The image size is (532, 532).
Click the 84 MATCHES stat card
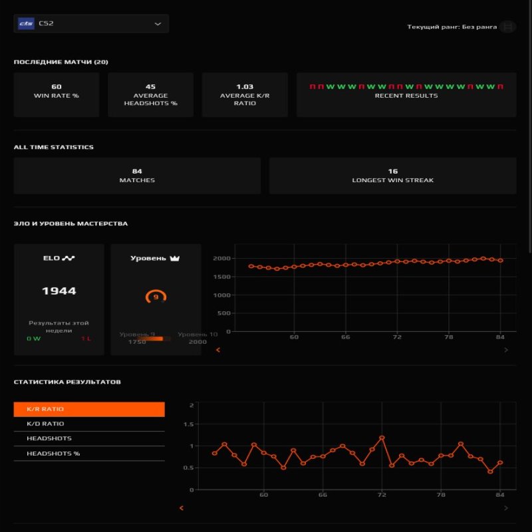(x=136, y=175)
